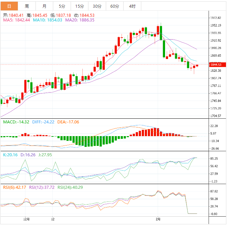Click the red current price tag 1844.53
The image size is (227, 225).
coord(217,64)
